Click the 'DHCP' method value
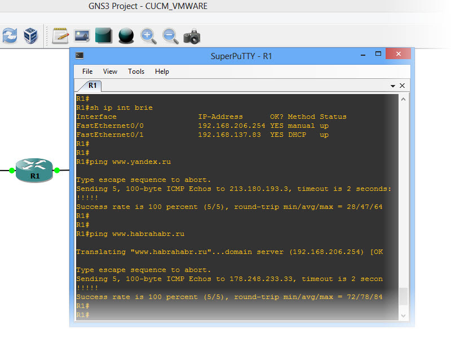 point(297,135)
